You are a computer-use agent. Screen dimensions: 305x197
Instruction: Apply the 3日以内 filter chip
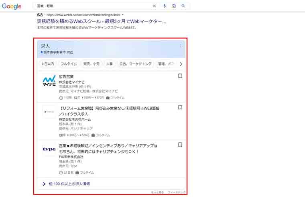click(x=48, y=64)
